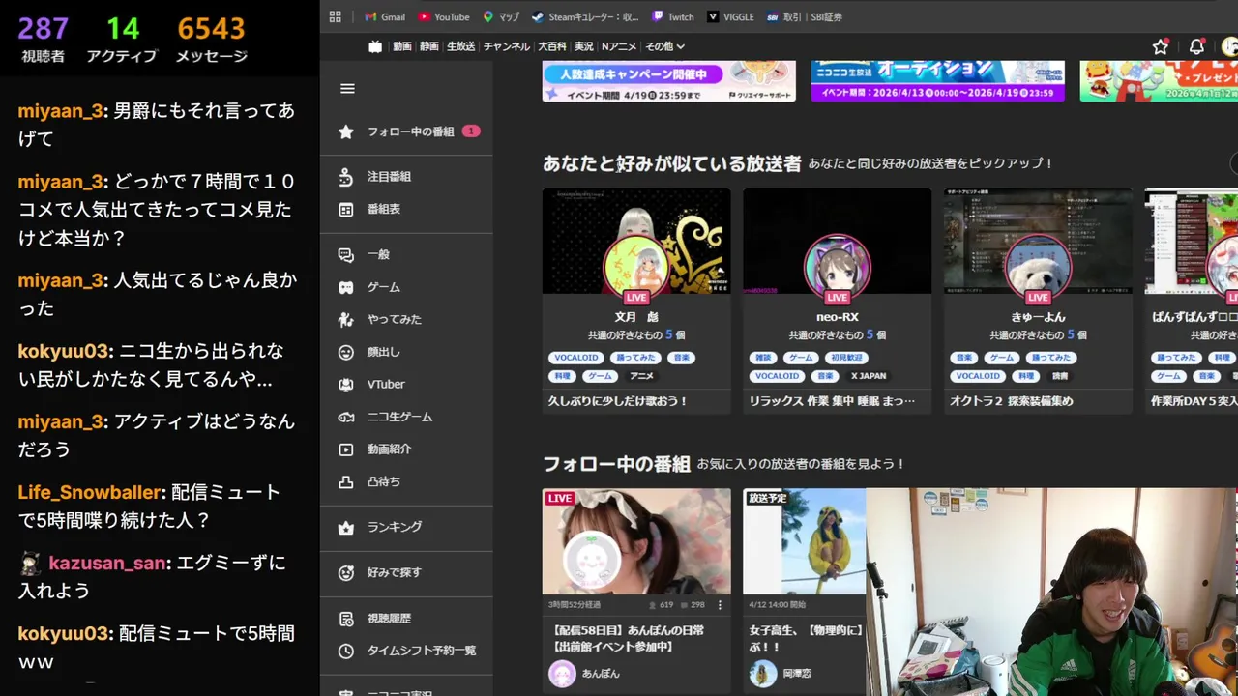Click the 文月 彪 broadcaster name
The width and height of the screenshot is (1238, 696).
[636, 317]
